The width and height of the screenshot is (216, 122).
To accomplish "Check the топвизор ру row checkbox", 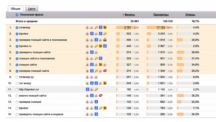I will 17,77.
